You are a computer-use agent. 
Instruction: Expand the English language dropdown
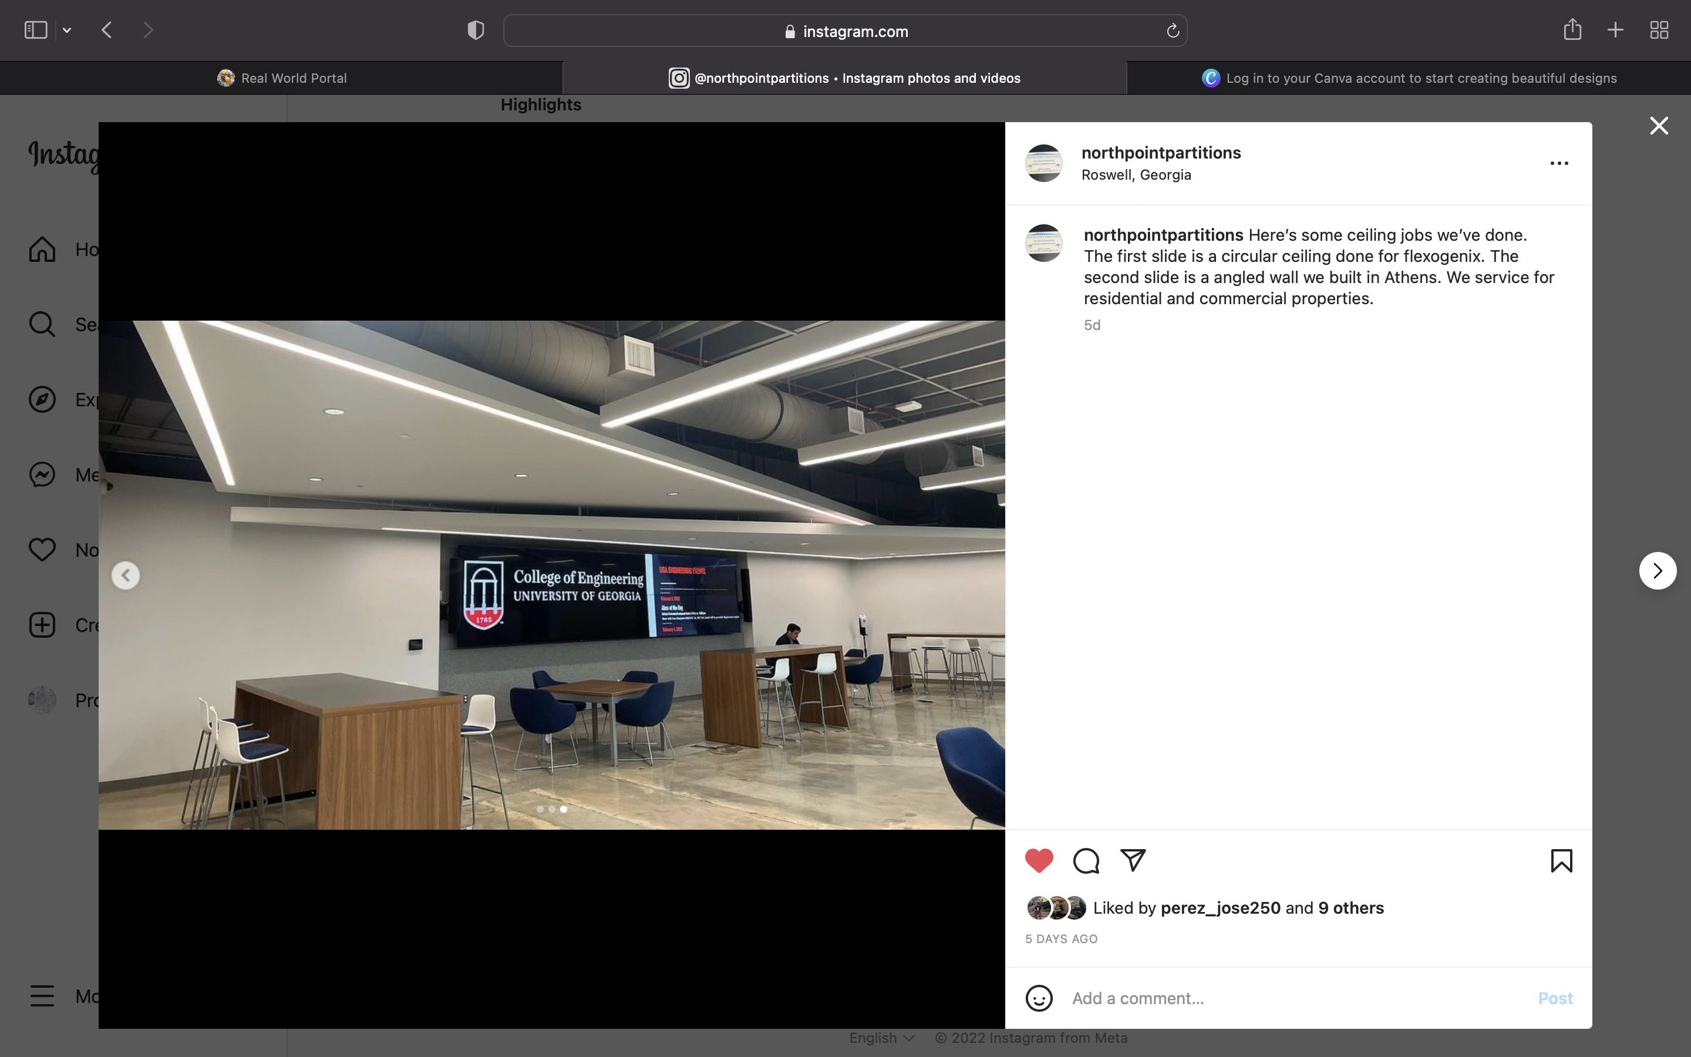(882, 1038)
